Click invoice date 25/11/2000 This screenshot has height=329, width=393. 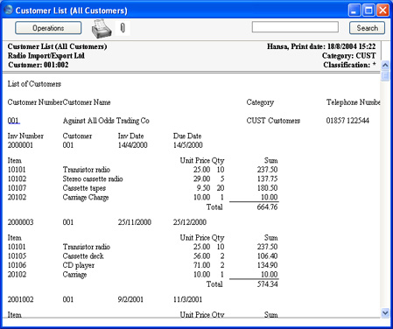click(135, 222)
